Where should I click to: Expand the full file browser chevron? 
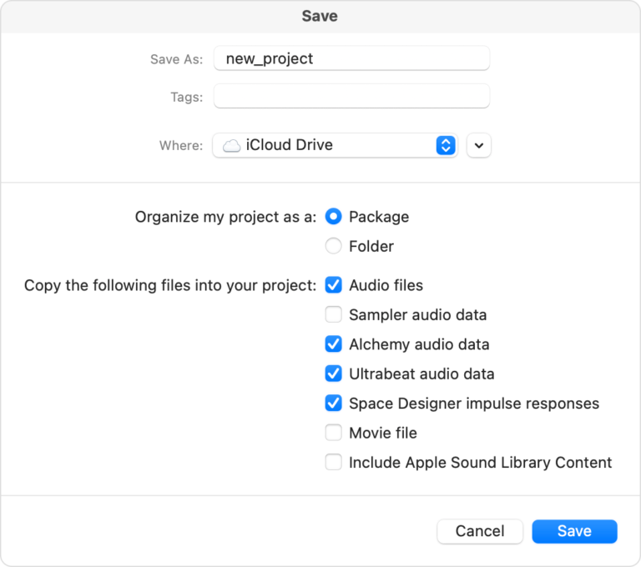[x=479, y=145]
